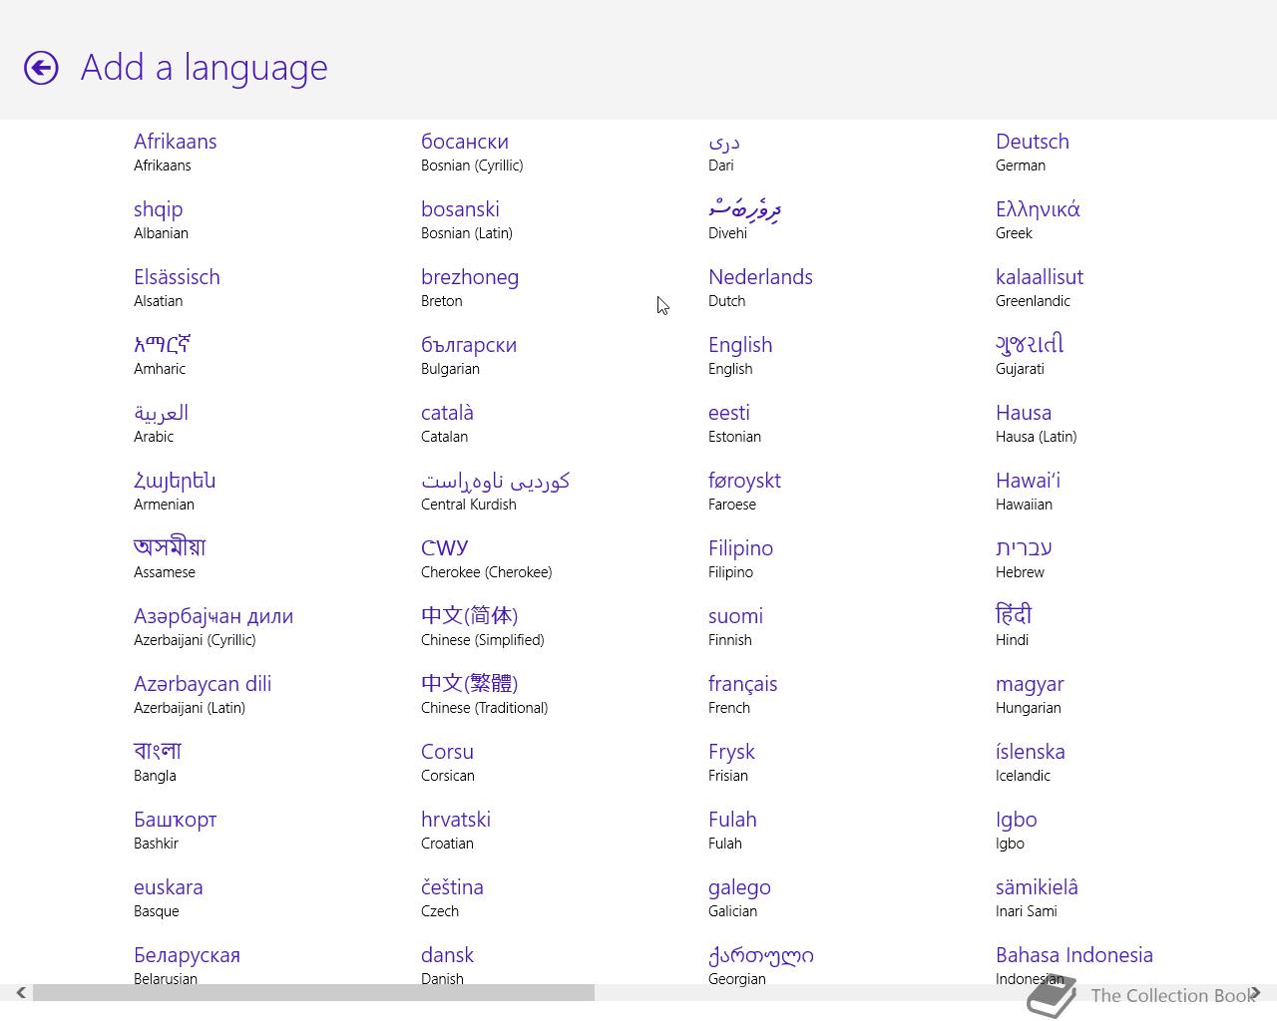Select Ελληνικά Greek
The image size is (1277, 1021).
coord(1038,220)
